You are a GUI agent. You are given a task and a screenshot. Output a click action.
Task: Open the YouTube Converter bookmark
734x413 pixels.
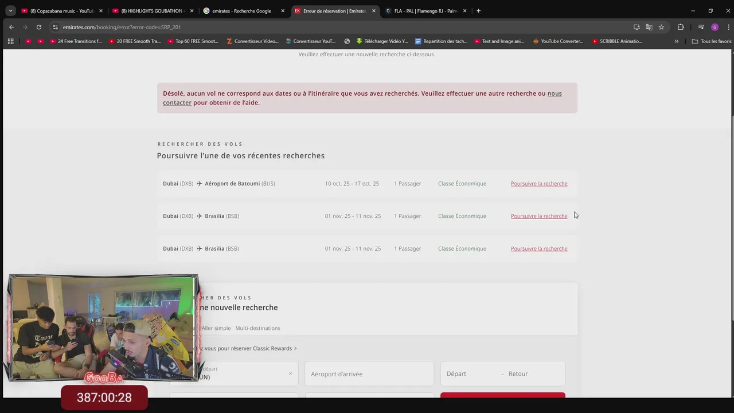(x=558, y=41)
